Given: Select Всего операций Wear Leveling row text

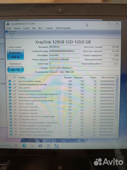Looking at the screenshot, I should (x=33, y=129).
